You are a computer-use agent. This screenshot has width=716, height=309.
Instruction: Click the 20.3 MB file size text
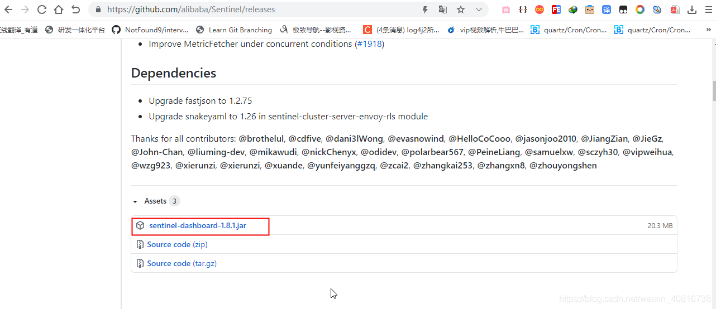pyautogui.click(x=660, y=226)
